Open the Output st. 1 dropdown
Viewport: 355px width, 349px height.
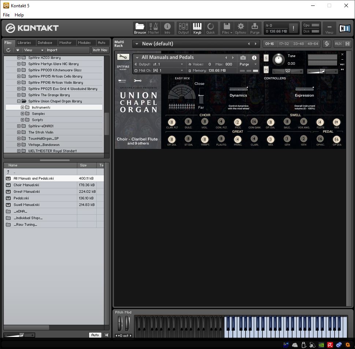point(182,64)
